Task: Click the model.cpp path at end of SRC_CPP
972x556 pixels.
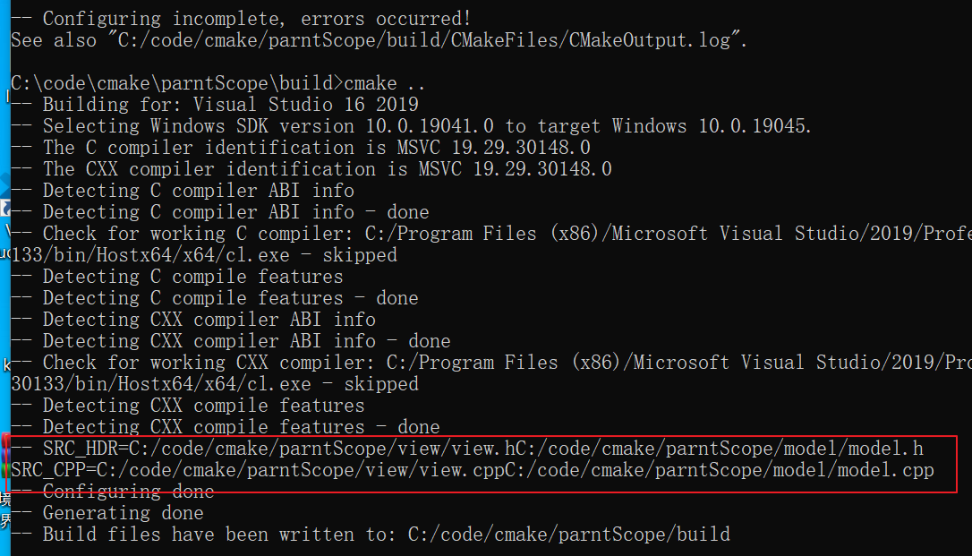Action: point(725,470)
